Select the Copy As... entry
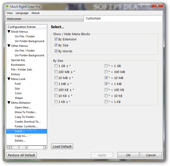 pyautogui.click(x=21, y=136)
